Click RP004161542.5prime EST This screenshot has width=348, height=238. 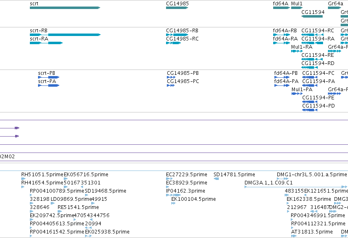pos(31,236)
